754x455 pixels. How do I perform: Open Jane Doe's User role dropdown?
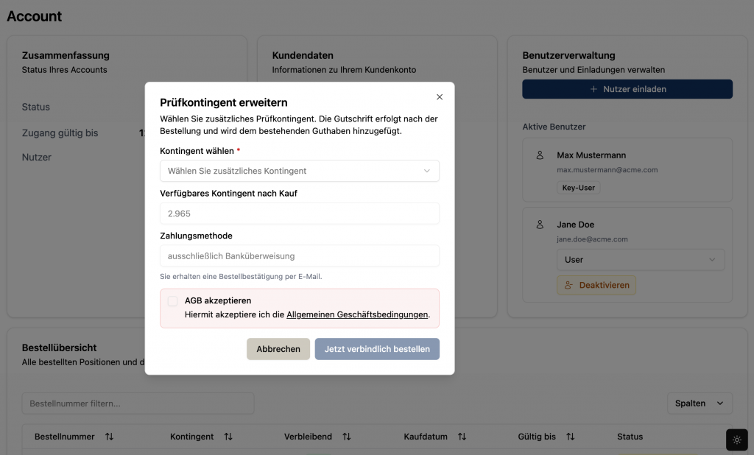point(640,260)
